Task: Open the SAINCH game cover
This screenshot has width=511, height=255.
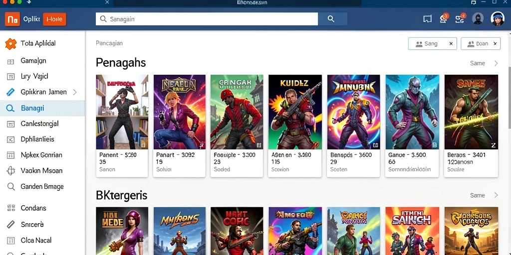Action: coord(412,231)
